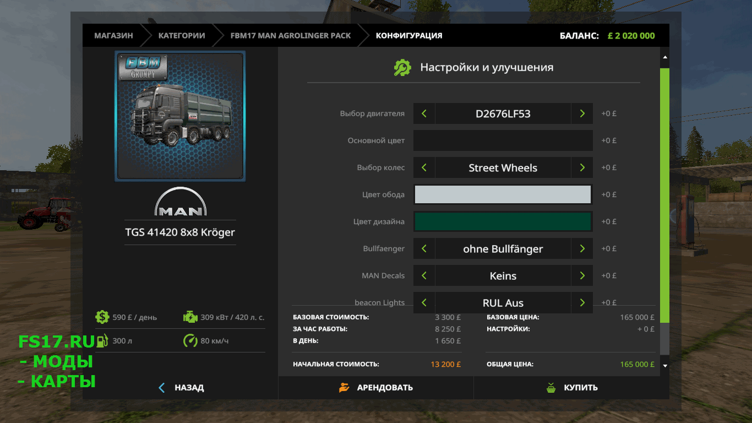Click the speedometer max speed icon

(x=190, y=340)
